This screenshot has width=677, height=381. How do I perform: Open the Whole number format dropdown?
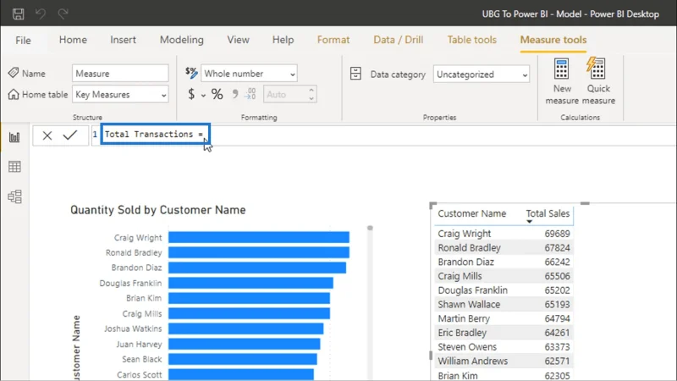[249, 74]
